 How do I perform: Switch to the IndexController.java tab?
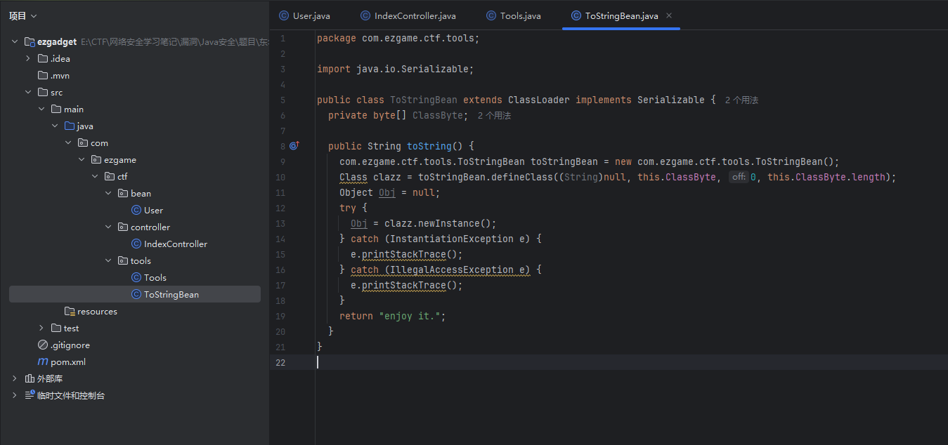(x=408, y=15)
